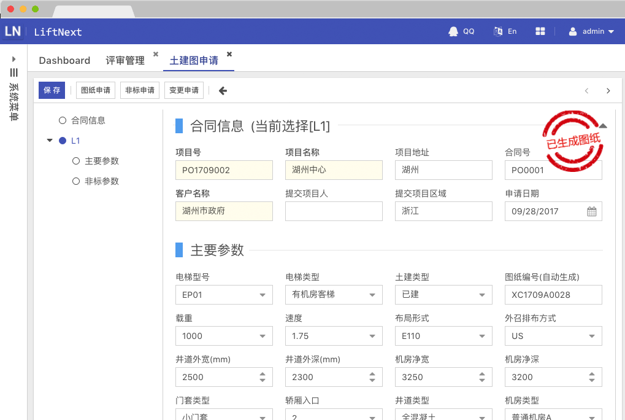Open the 速度 dropdown
Screen dimensions: 625x420
coord(334,336)
